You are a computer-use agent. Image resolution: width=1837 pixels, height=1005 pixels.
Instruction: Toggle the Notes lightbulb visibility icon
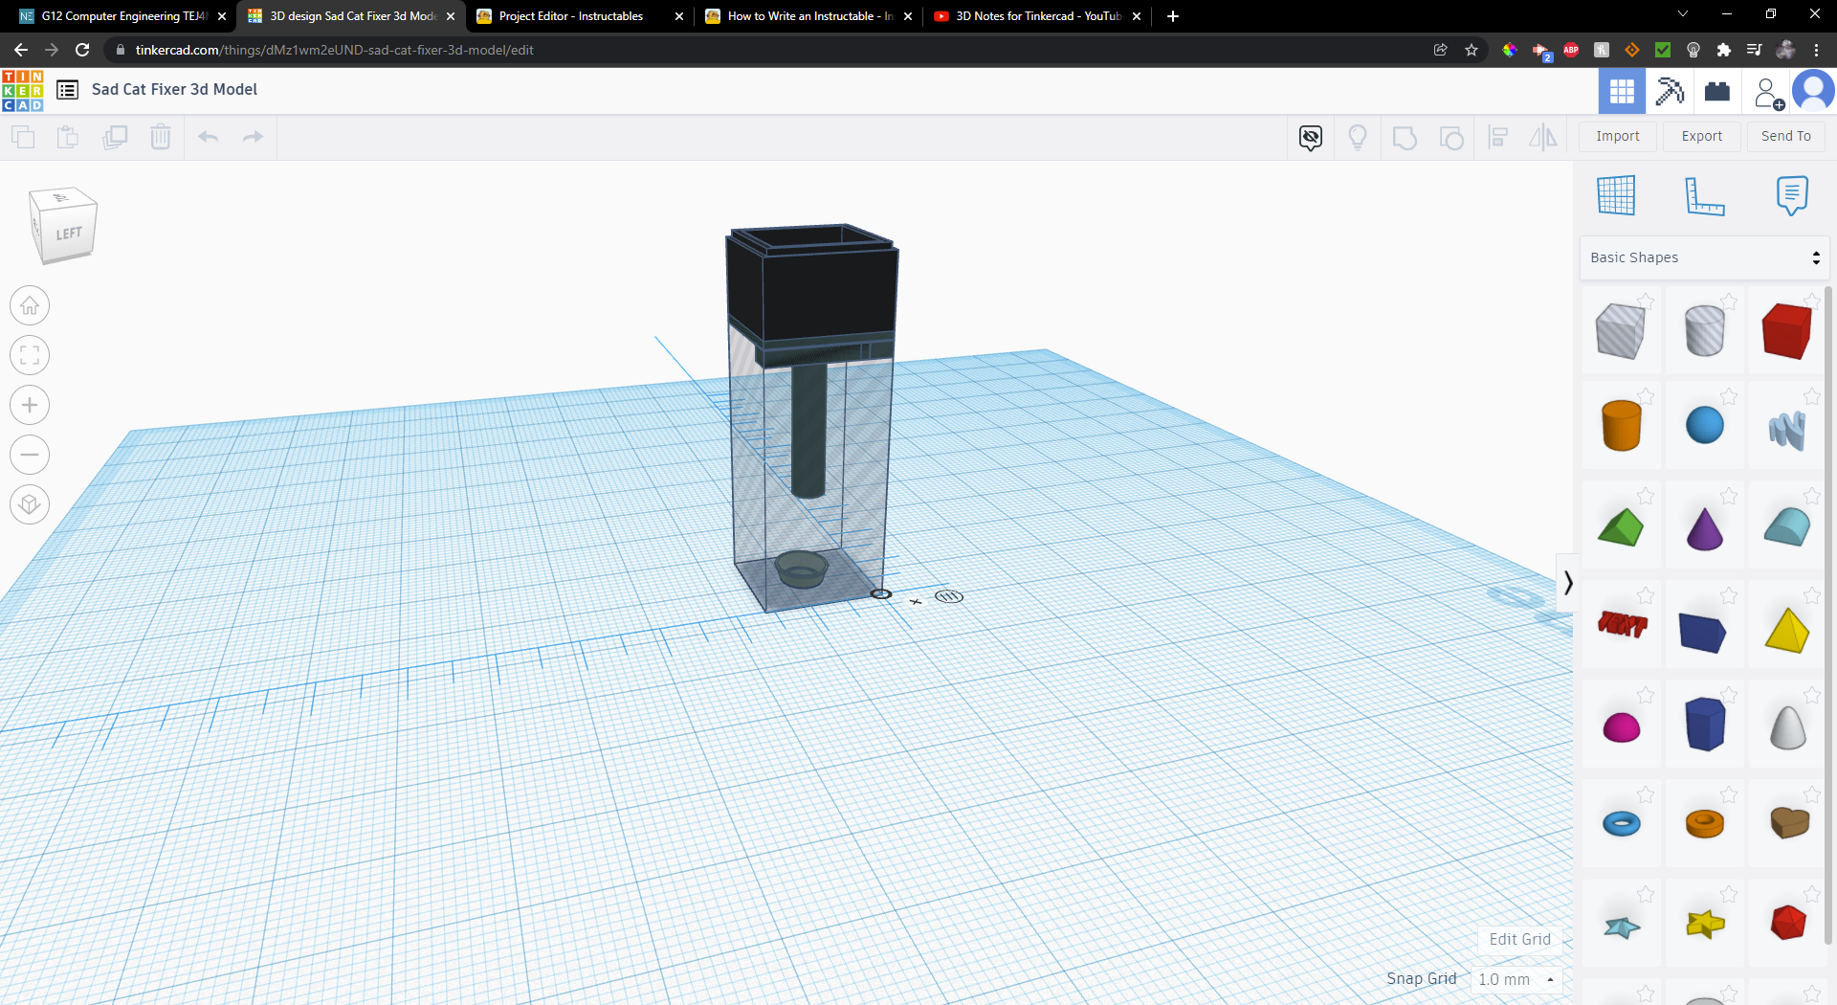[1358, 138]
